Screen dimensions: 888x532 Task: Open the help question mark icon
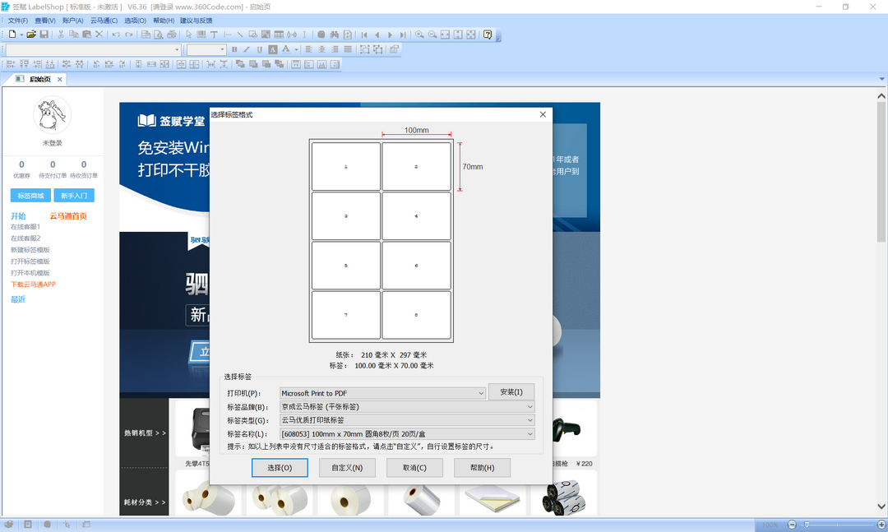[488, 35]
